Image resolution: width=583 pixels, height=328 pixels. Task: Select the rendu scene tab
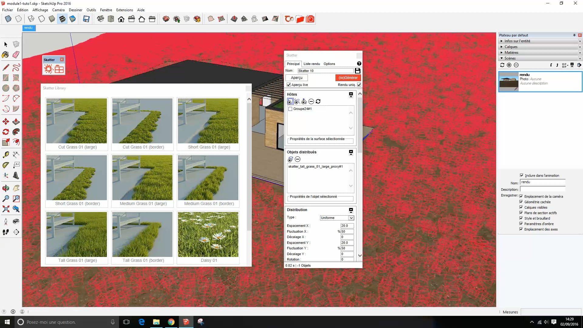coord(29,28)
